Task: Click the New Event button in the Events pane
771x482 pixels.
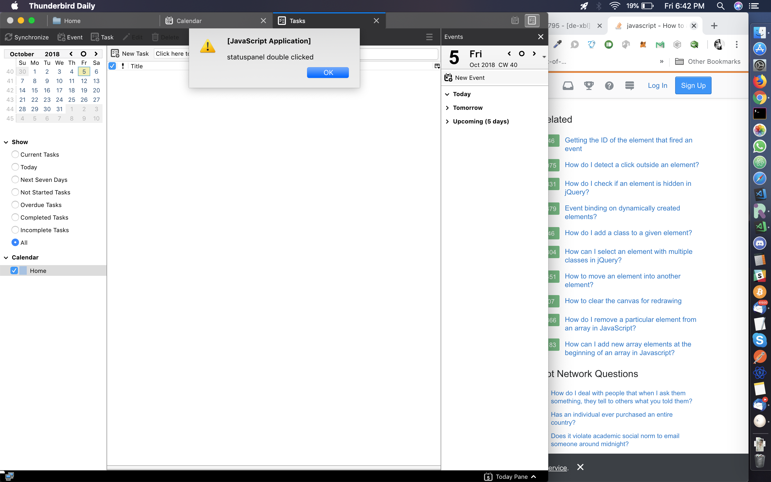Action: 464,78
